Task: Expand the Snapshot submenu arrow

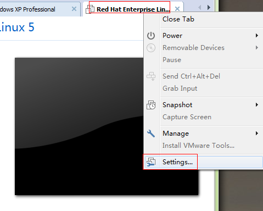Action: pyautogui.click(x=257, y=105)
